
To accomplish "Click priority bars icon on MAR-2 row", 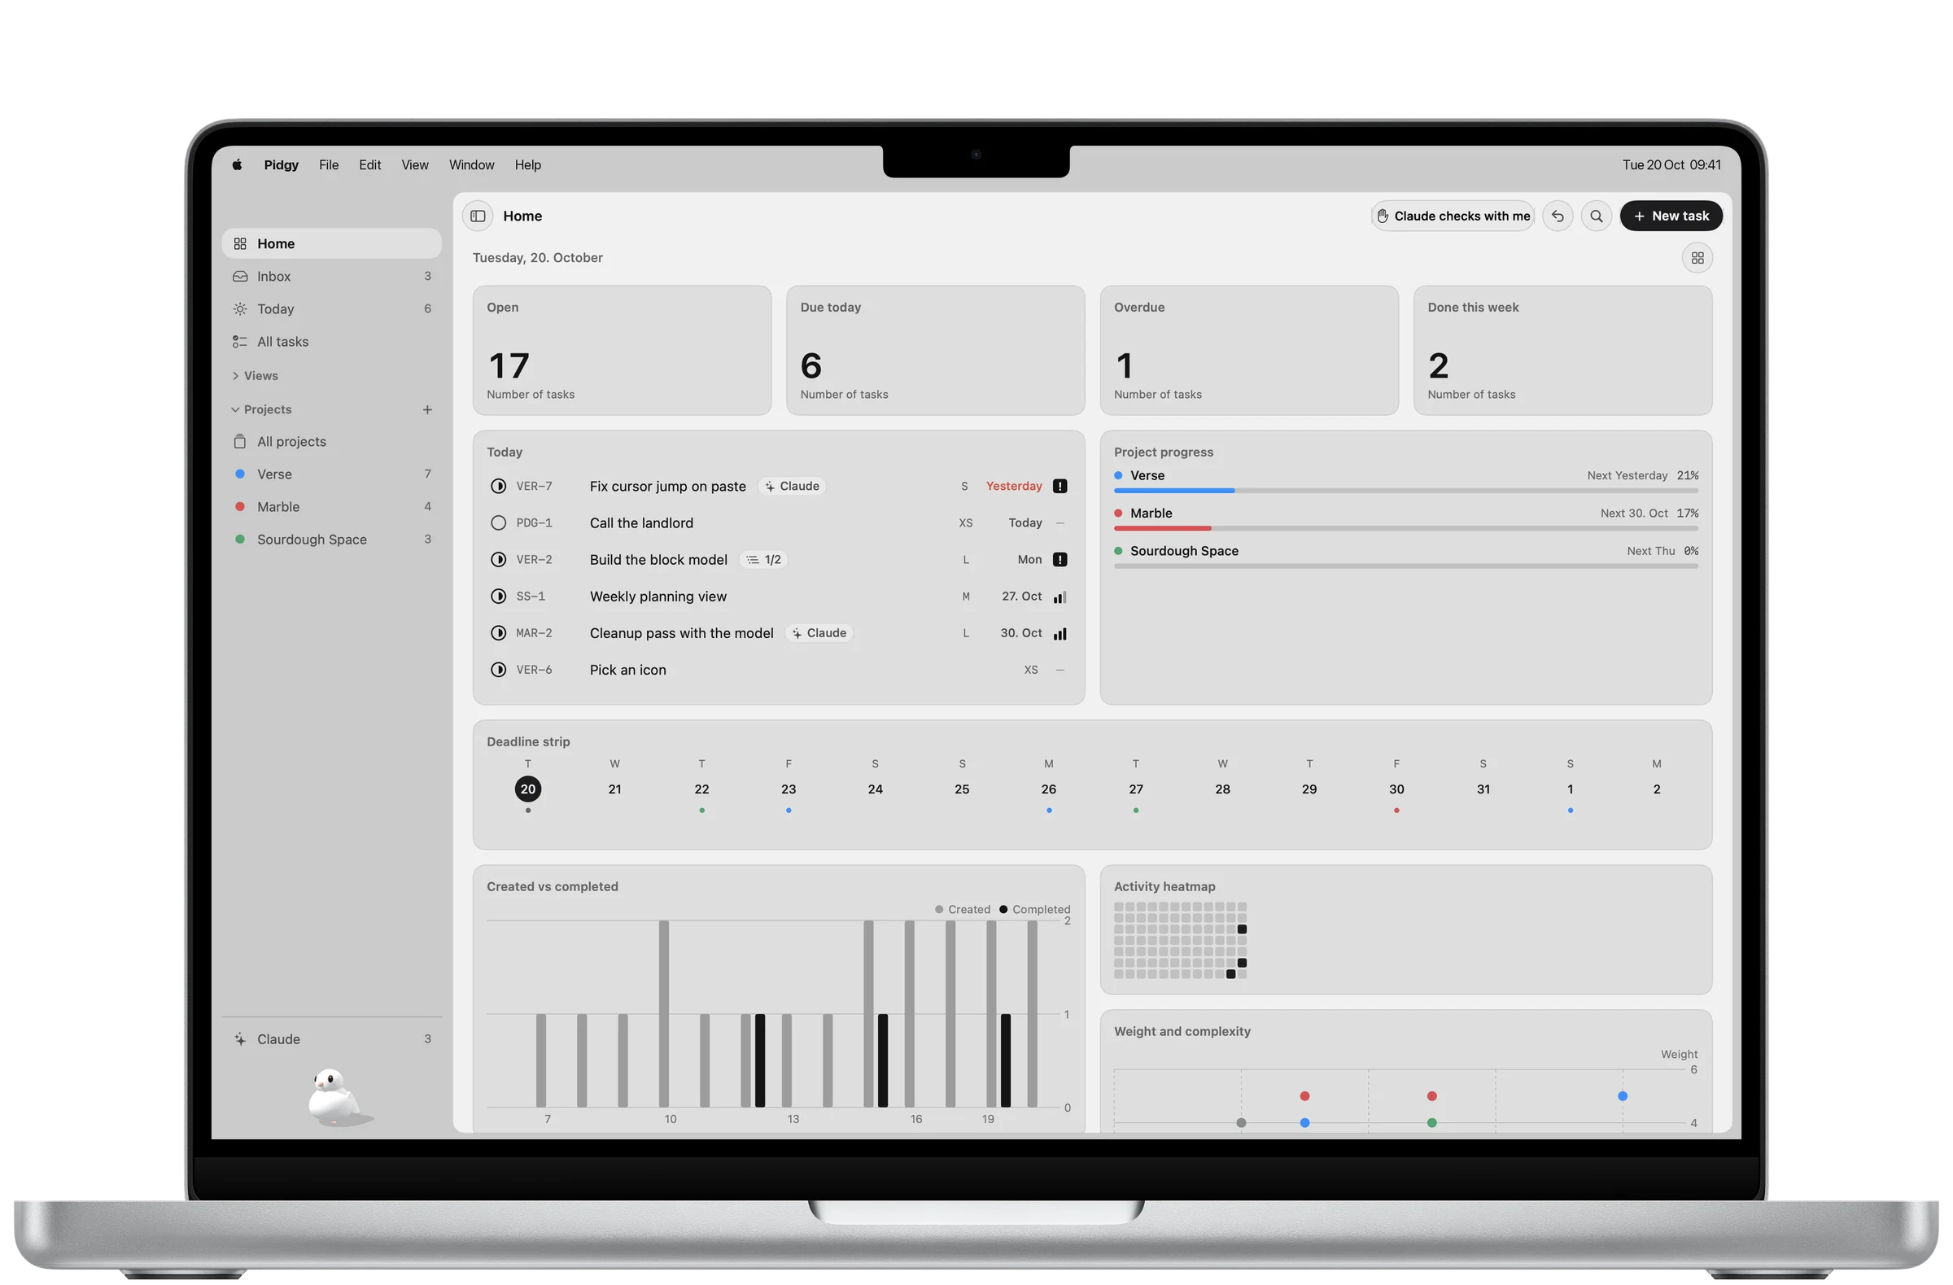I will tap(1060, 633).
